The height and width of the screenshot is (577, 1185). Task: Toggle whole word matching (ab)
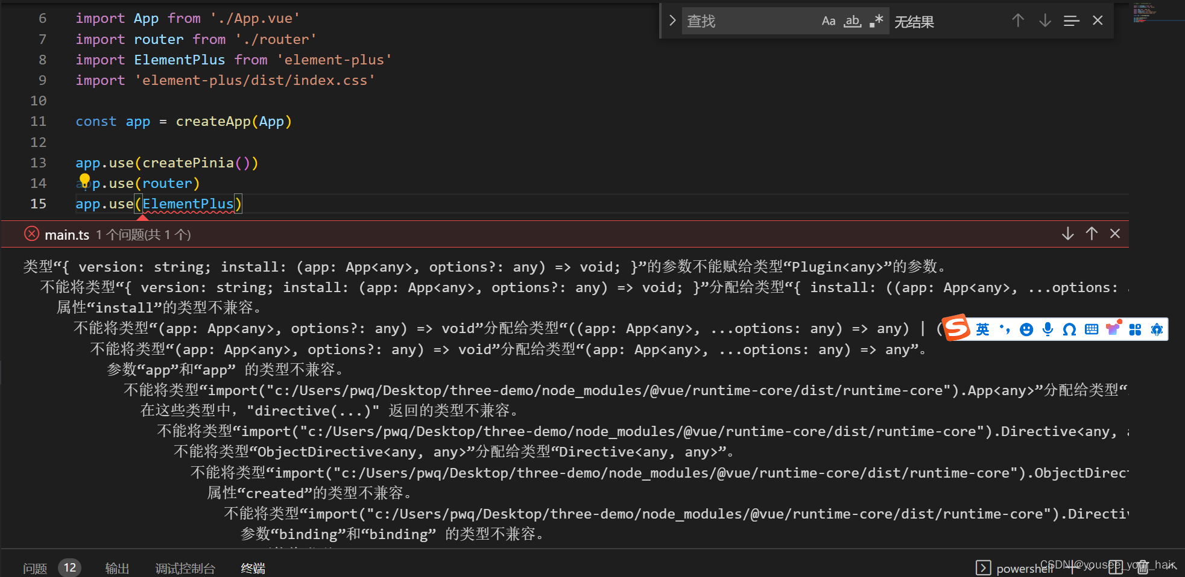point(852,20)
